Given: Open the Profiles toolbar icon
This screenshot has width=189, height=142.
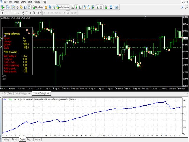Looking at the screenshot, I should (x=7, y=7).
